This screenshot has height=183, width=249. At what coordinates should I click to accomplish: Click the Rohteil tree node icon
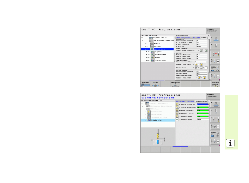[x=152, y=43]
